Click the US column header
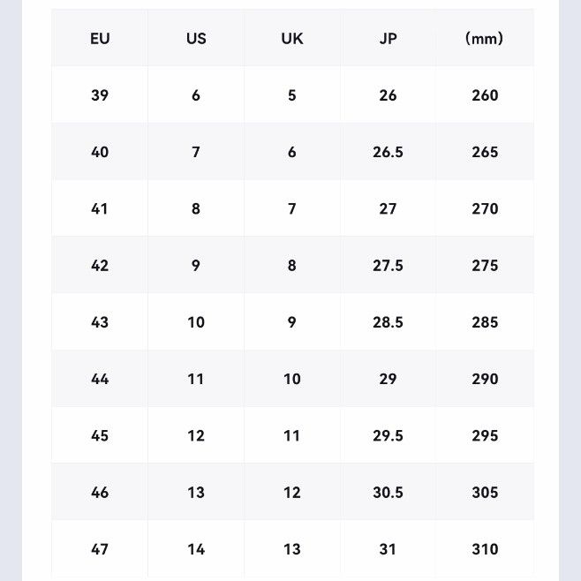 pyautogui.click(x=196, y=39)
